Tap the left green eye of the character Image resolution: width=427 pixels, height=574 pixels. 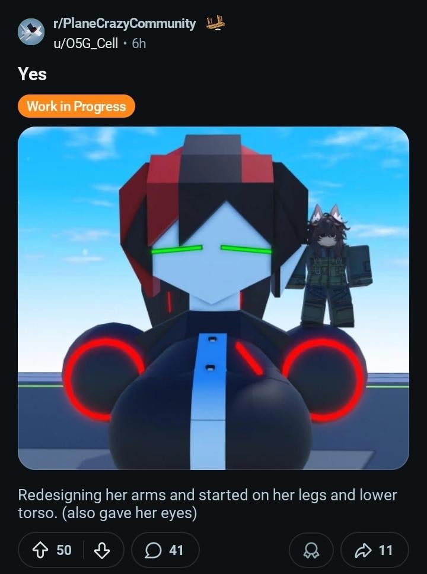(x=177, y=250)
